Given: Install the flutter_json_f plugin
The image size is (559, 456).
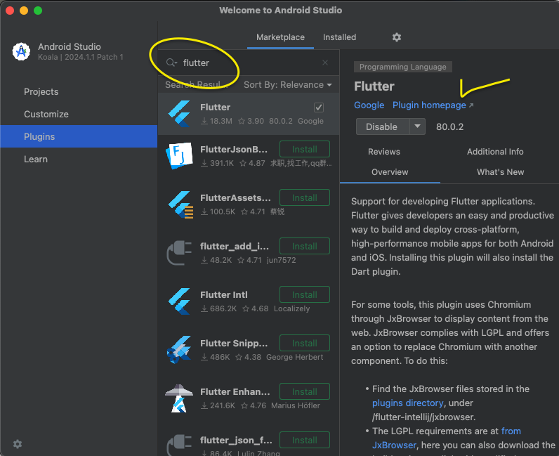Looking at the screenshot, I should [305, 441].
